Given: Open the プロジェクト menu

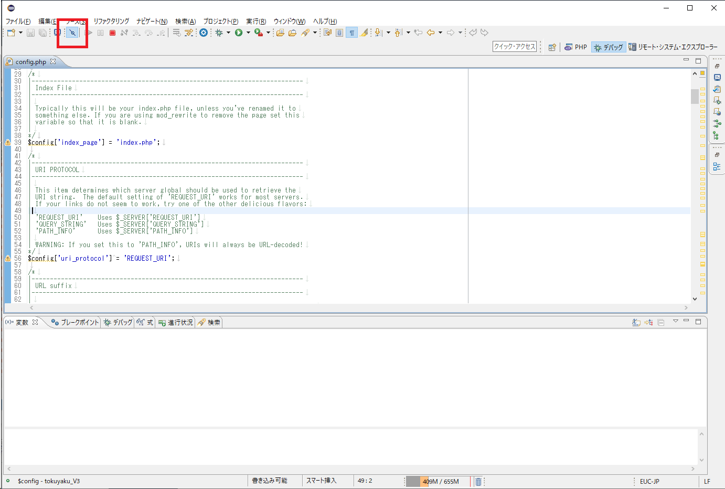Looking at the screenshot, I should (x=220, y=21).
